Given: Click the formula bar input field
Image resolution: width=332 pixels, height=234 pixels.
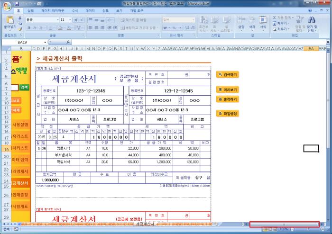Looking at the screenshot, I should pos(190,42).
